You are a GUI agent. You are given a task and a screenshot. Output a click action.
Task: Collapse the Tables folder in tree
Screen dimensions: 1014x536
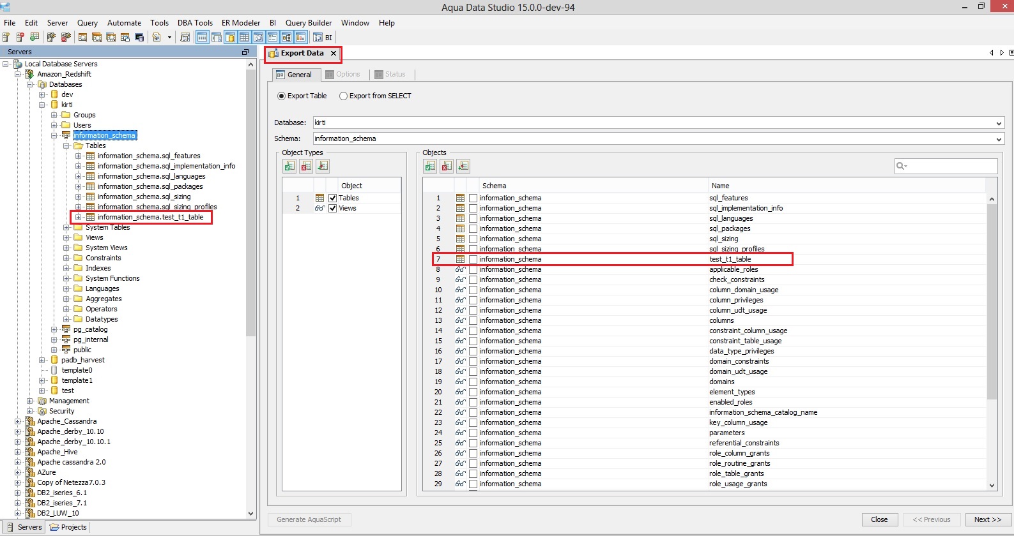[66, 145]
